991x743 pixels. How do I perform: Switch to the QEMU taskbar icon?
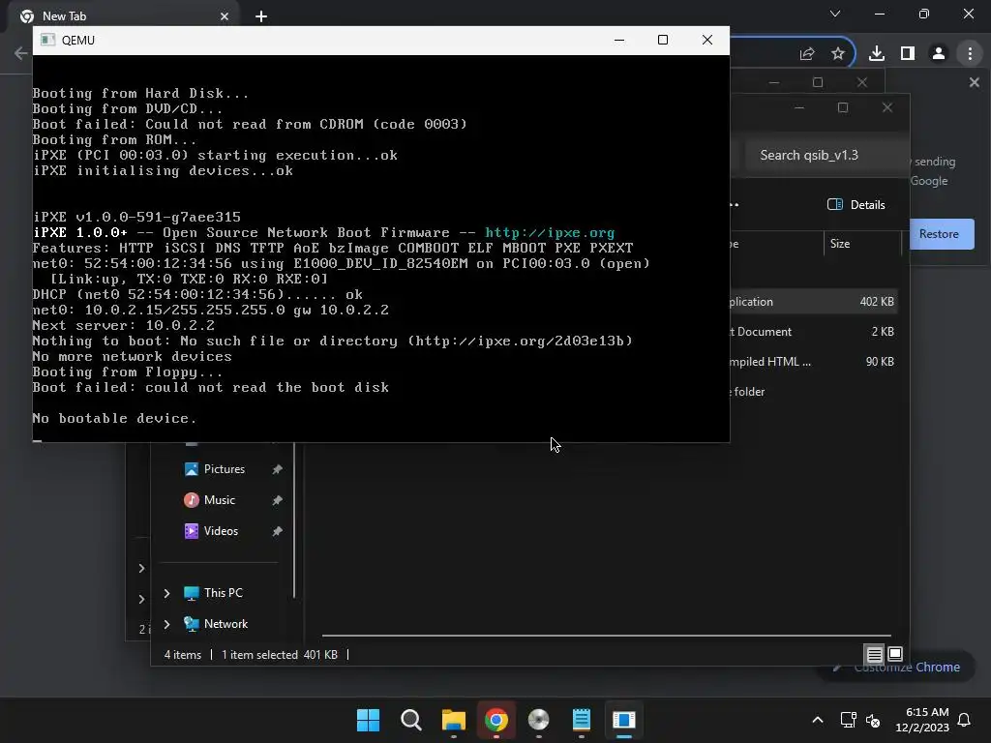pyautogui.click(x=624, y=720)
